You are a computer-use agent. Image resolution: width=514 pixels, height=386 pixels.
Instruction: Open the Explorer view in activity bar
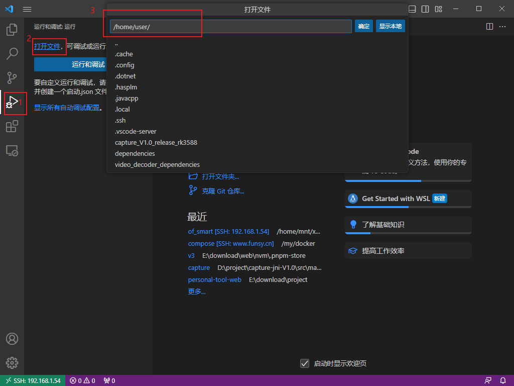[12, 30]
